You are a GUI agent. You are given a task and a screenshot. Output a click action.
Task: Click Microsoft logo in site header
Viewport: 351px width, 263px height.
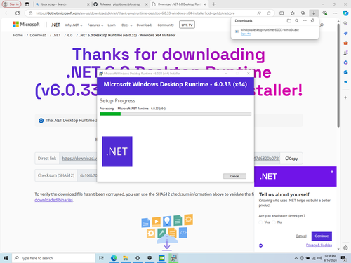tap(26, 25)
